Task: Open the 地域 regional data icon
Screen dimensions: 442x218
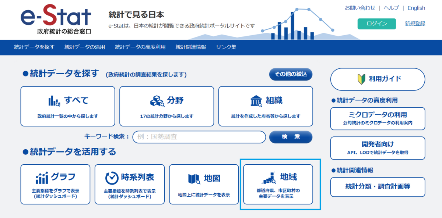Action: (269, 178)
